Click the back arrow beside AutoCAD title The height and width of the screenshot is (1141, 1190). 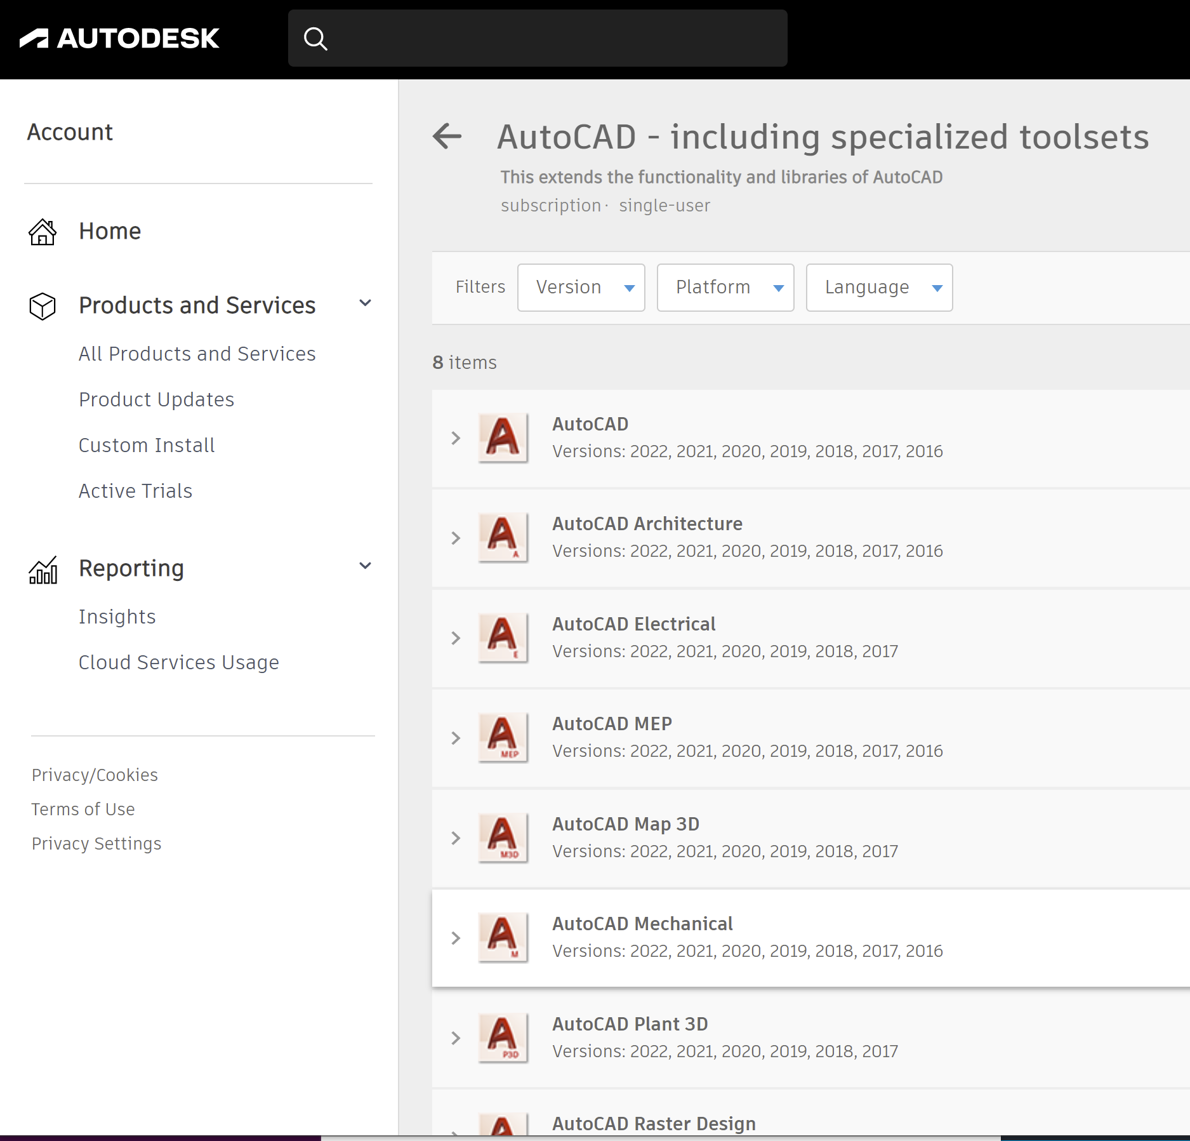coord(447,136)
